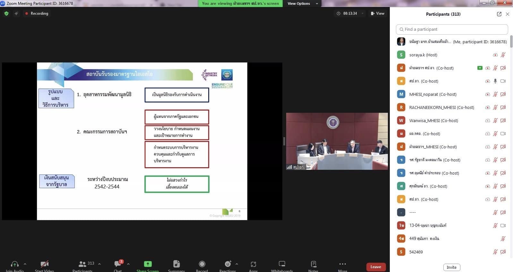Image resolution: width=513 pixels, height=272 pixels.
Task: Click the muted mic icon for ---- participant
Action: (x=495, y=212)
